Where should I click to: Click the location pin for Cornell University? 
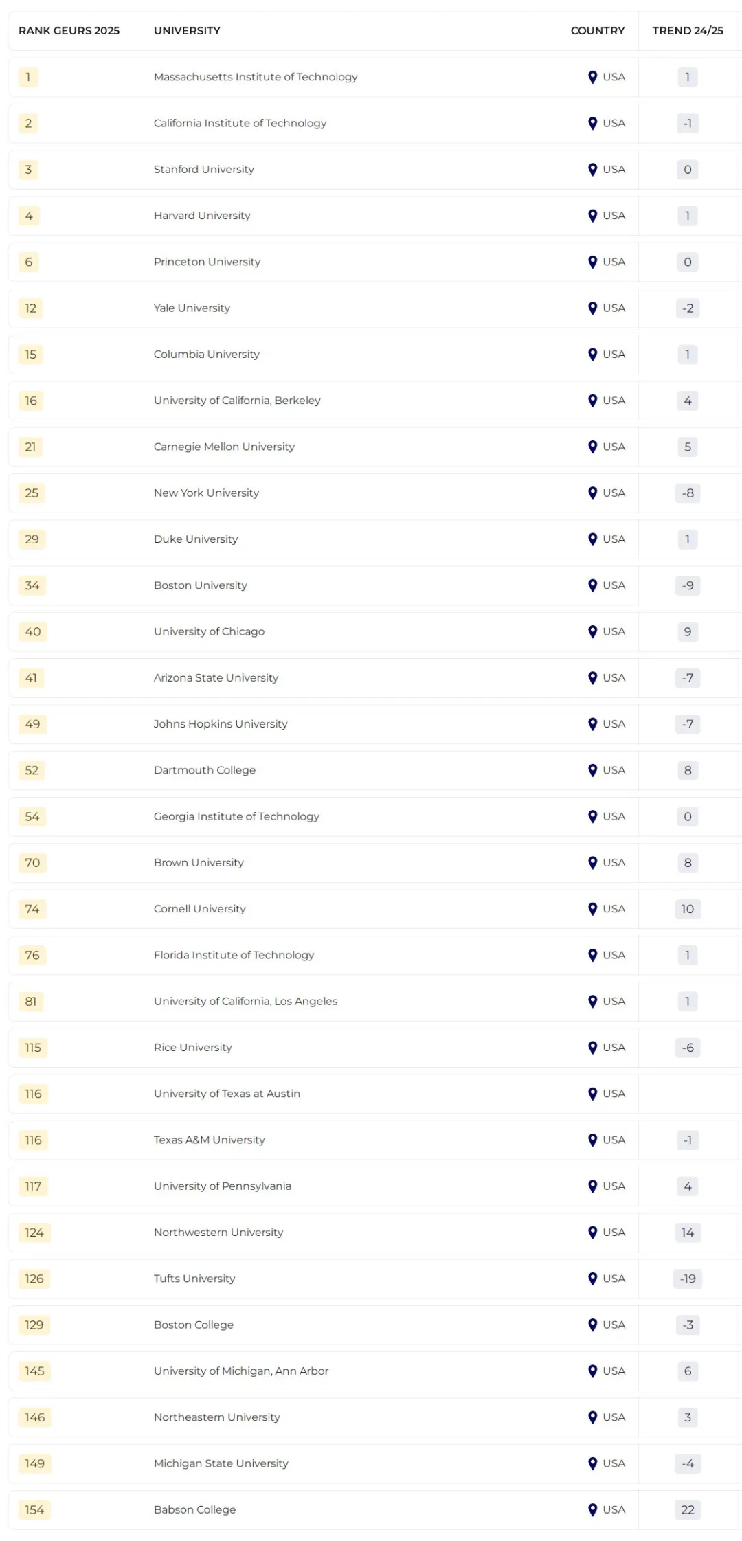[592, 909]
